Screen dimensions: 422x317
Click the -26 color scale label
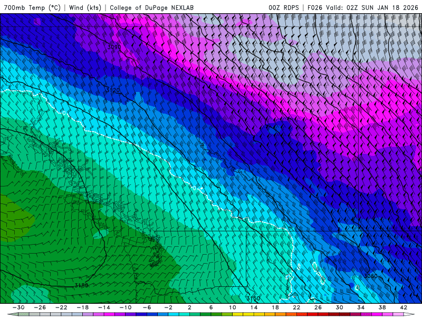click(x=40, y=307)
